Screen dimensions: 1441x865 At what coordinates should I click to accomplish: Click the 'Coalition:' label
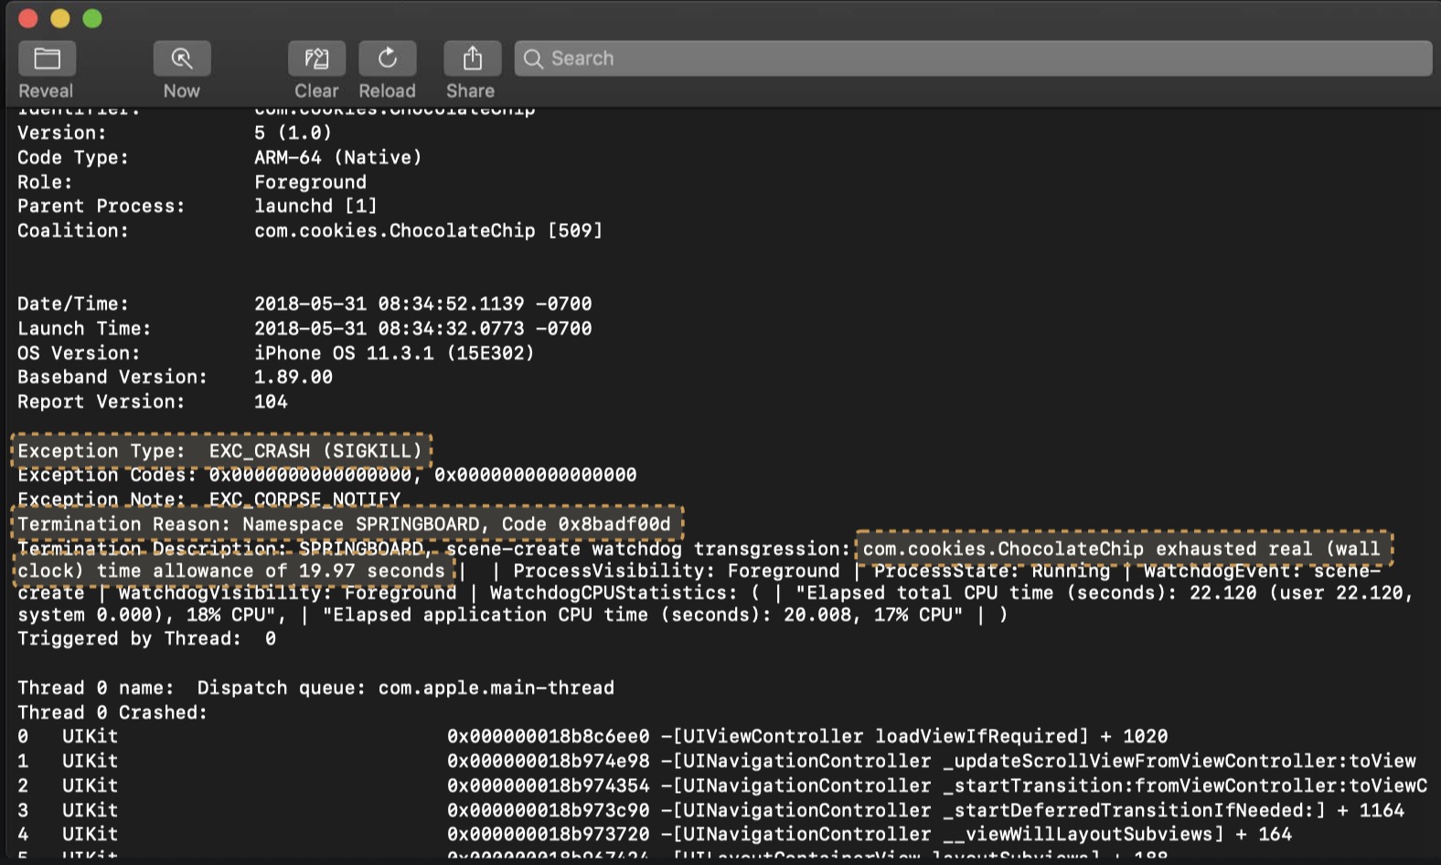[x=73, y=230]
